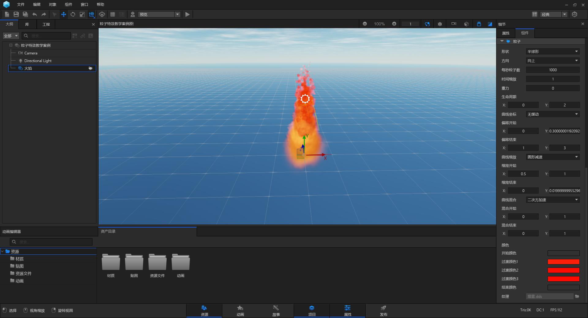Close the 细节 details panel
This screenshot has height=318, width=588.
pyautogui.click(x=582, y=24)
